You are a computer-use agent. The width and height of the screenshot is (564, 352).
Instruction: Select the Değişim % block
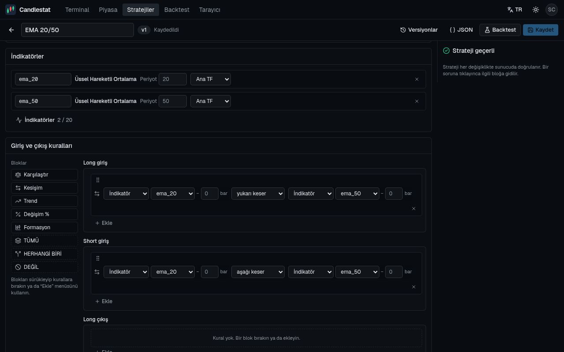point(45,214)
